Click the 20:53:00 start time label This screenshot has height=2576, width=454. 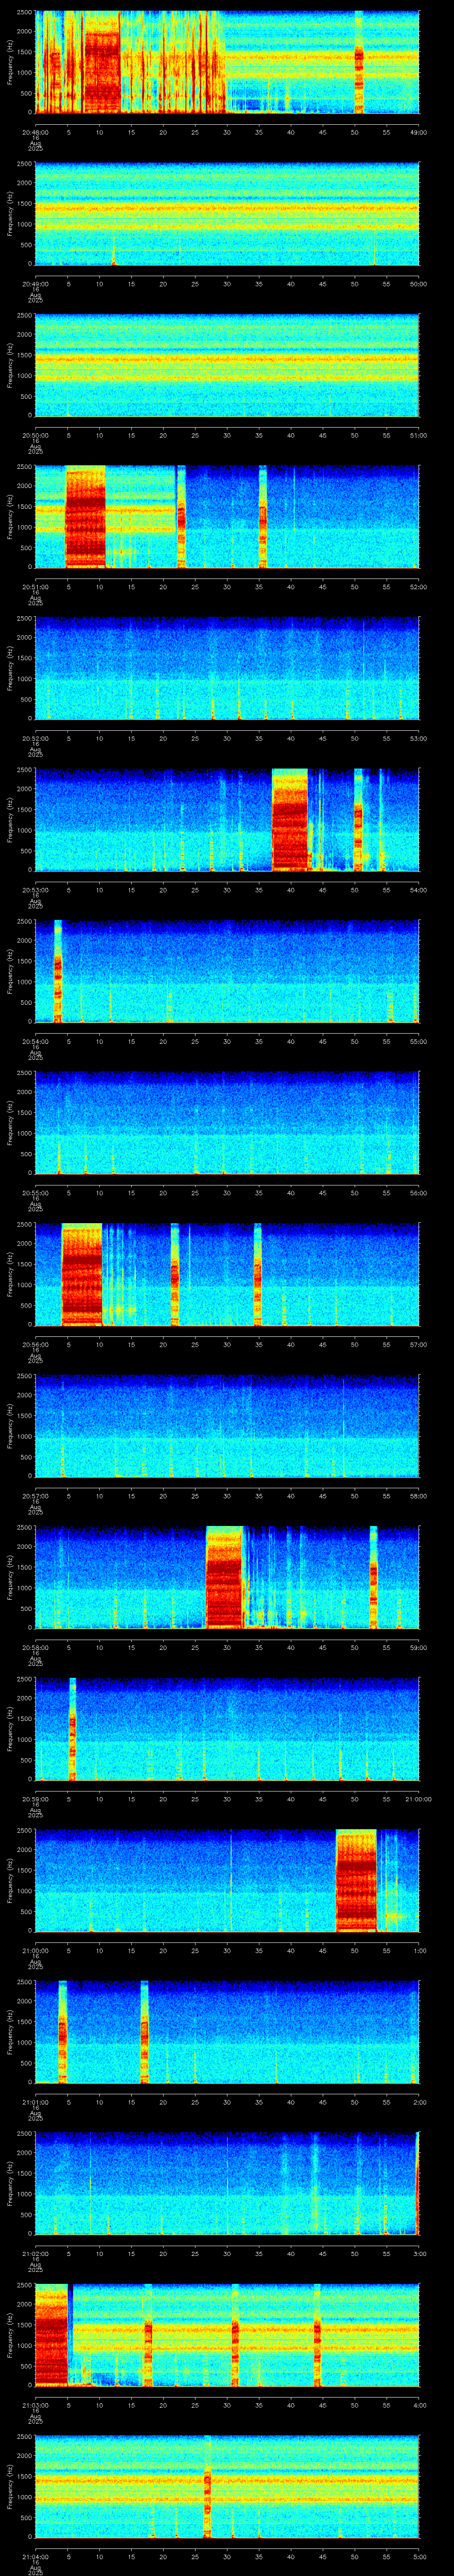point(35,890)
